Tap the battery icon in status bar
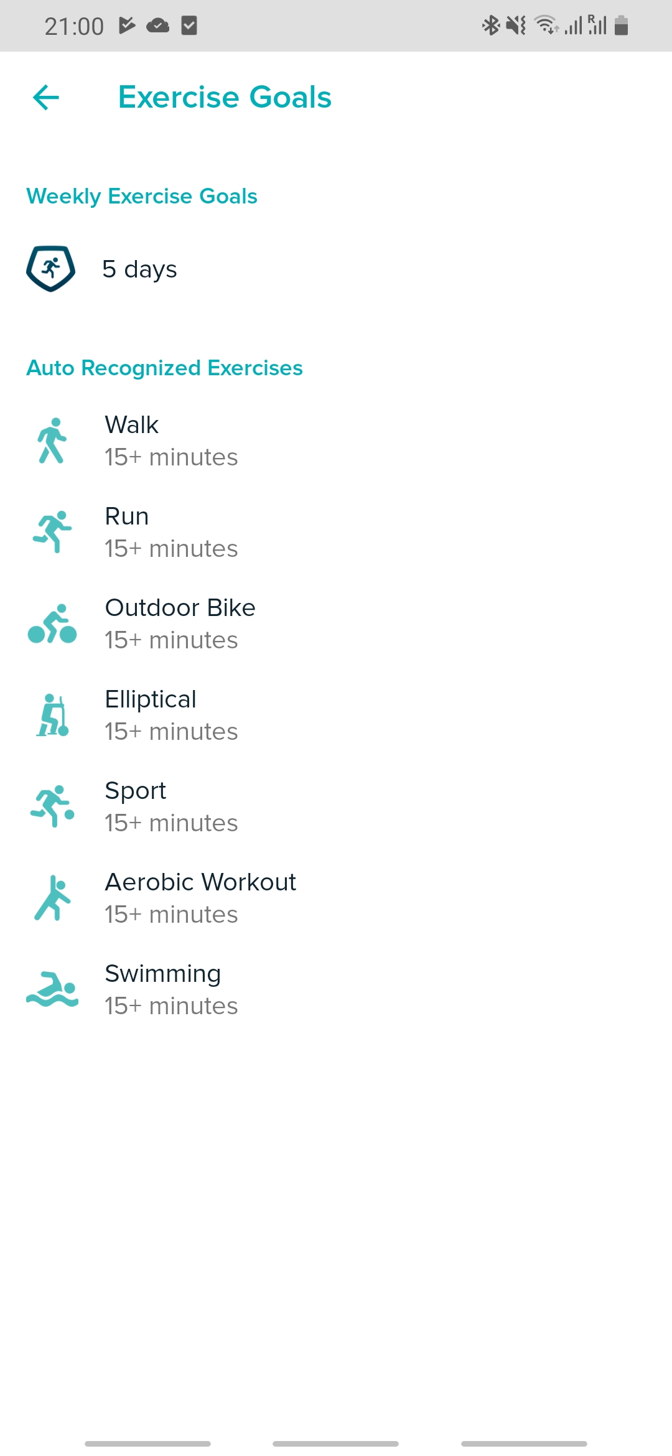 coord(621,26)
